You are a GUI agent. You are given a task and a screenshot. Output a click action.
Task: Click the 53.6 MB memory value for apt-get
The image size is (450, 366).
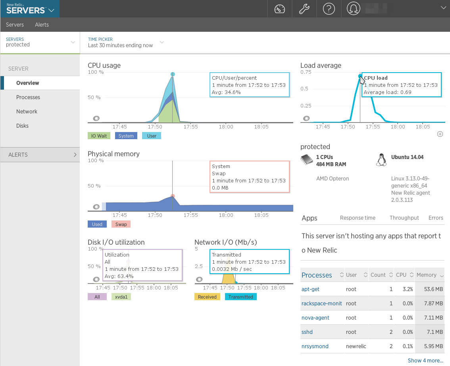(x=433, y=289)
